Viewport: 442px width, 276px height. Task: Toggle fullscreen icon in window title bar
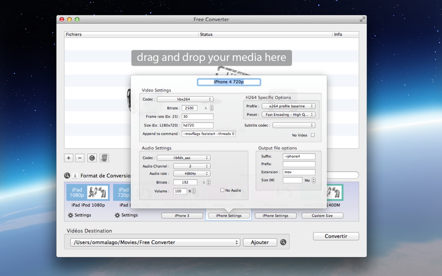(x=362, y=19)
